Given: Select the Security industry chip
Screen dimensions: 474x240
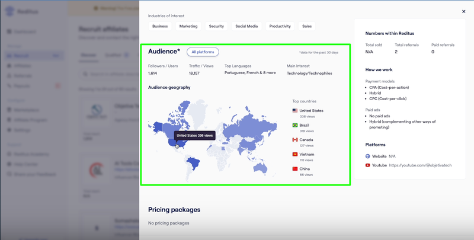Looking at the screenshot, I should 216,26.
